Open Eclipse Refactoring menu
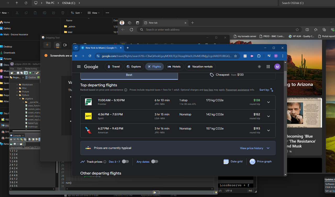The height and width of the screenshot is (197, 335). point(31,69)
